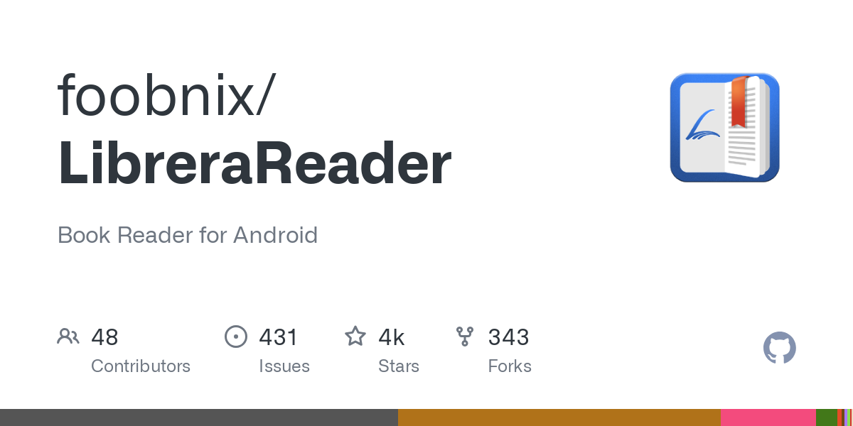The width and height of the screenshot is (853, 426).
Task: Click the 4k stars count
Action: [392, 337]
